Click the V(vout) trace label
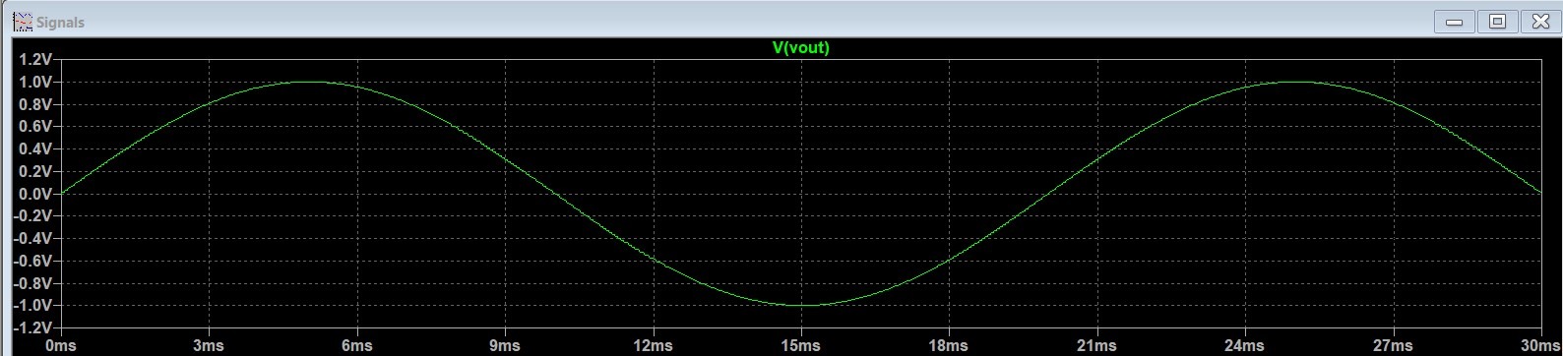Viewport: 1563px width, 356px height. tap(801, 47)
